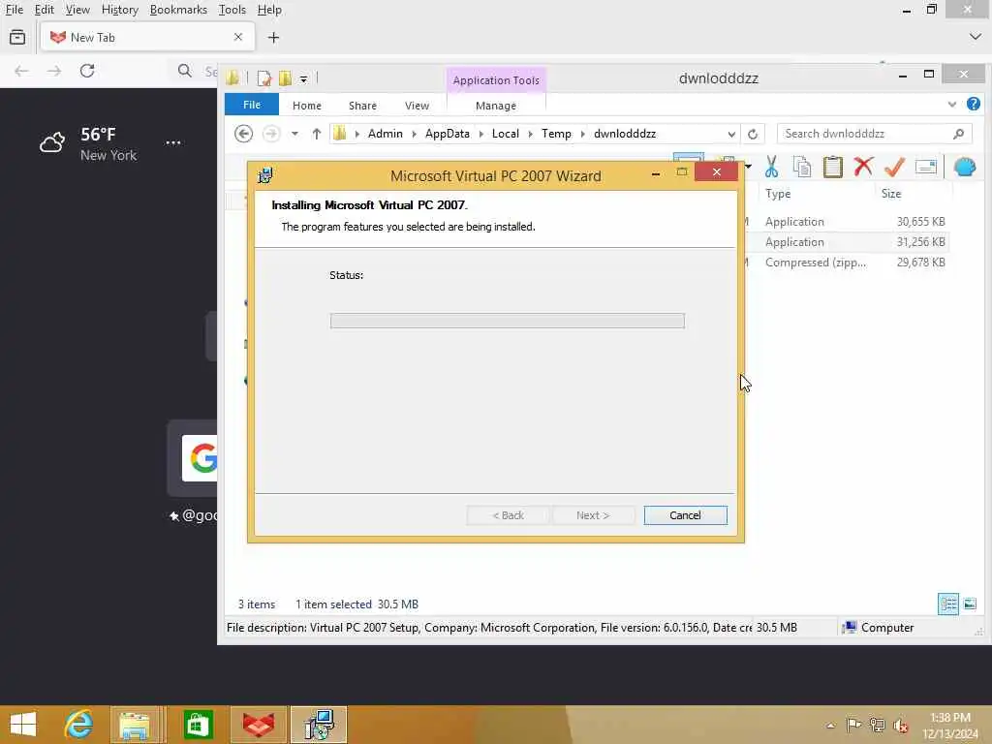This screenshot has width=992, height=744.
Task: Click New folder icon in quick access toolbar
Action: (286, 78)
